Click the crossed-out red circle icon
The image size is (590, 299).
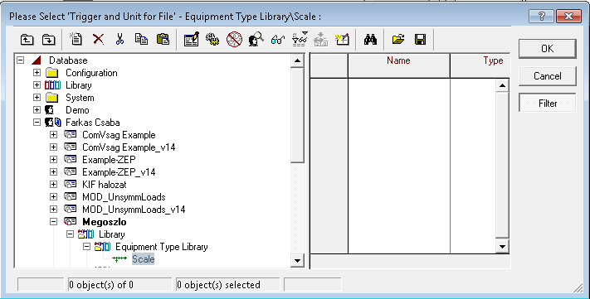[x=234, y=40]
